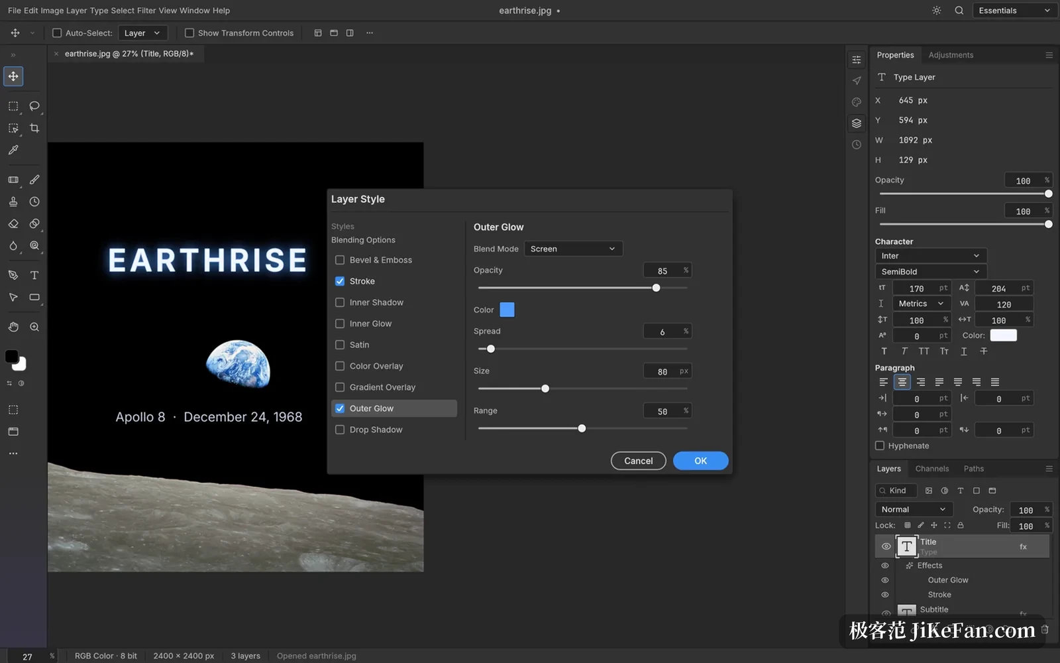Select the Crop tool
Viewport: 1060px width, 663px height.
tap(34, 128)
